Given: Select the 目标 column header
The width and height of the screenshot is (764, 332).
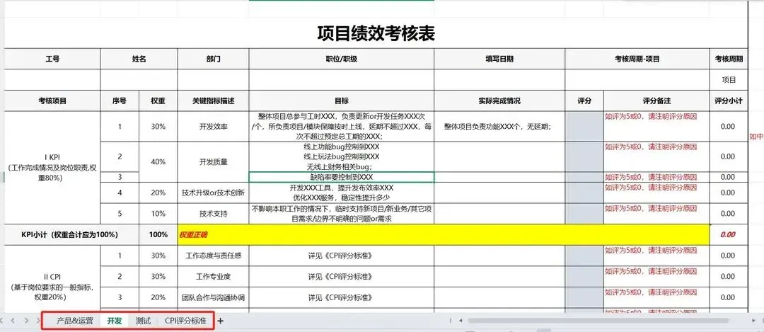Looking at the screenshot, I should tap(342, 101).
